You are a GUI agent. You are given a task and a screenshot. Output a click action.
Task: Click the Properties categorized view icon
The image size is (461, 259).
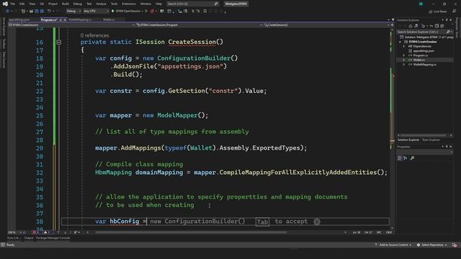pos(400,158)
